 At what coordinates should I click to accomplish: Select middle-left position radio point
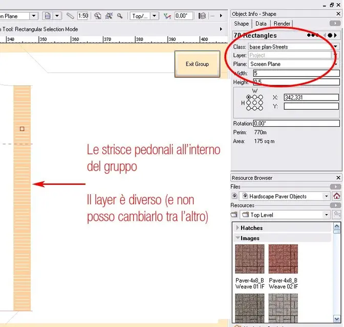[x=248, y=103]
